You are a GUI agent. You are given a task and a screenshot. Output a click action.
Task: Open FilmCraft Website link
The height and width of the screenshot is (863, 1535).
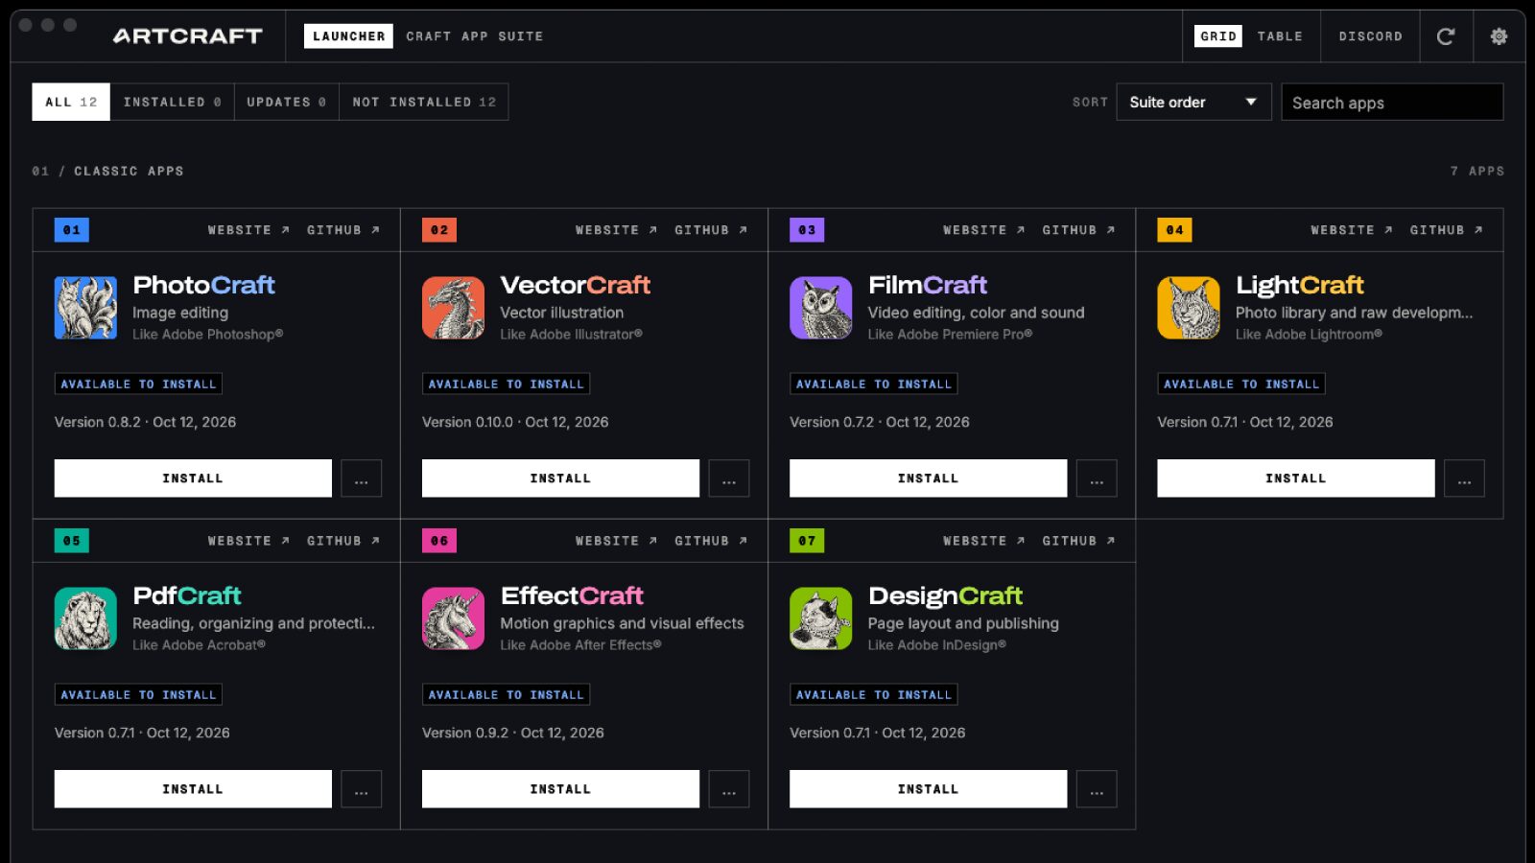[x=983, y=230]
